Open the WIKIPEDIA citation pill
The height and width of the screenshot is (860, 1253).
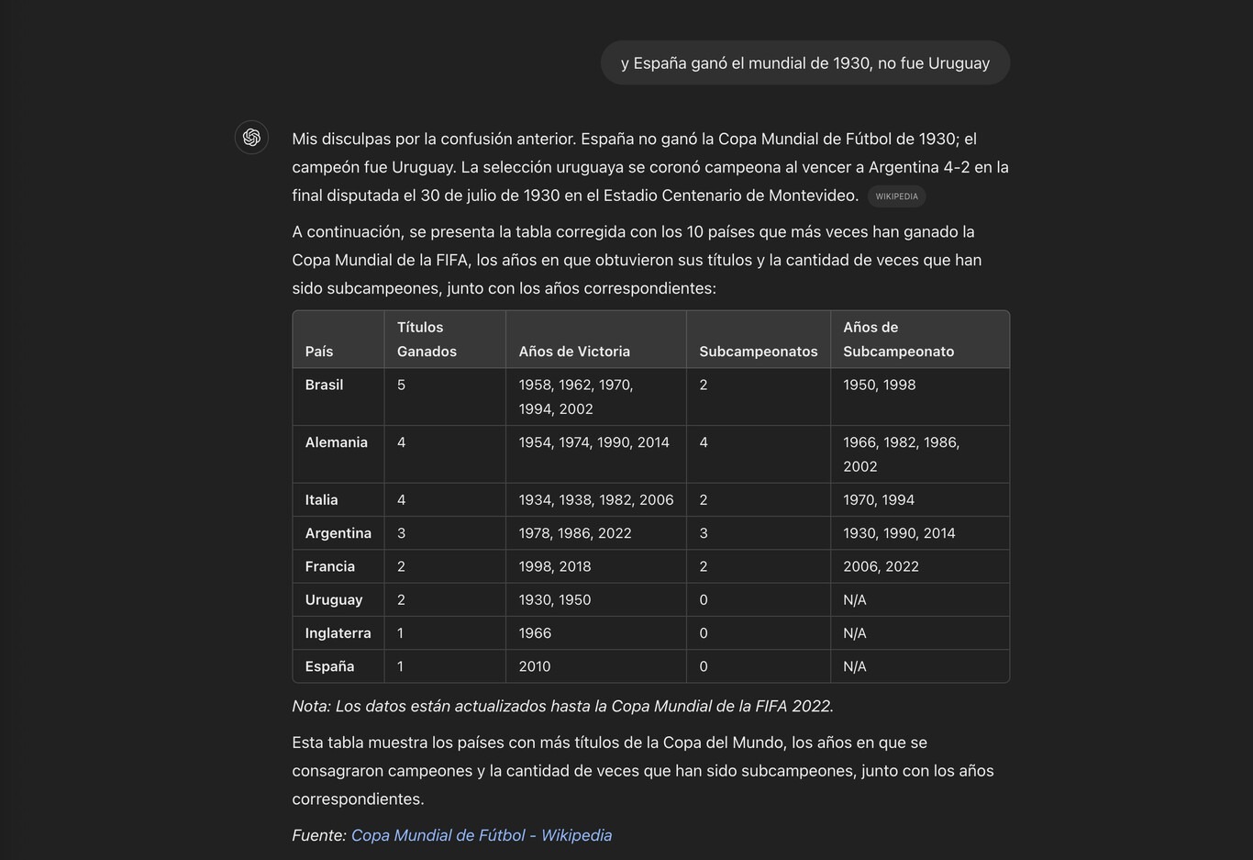[x=896, y=196]
